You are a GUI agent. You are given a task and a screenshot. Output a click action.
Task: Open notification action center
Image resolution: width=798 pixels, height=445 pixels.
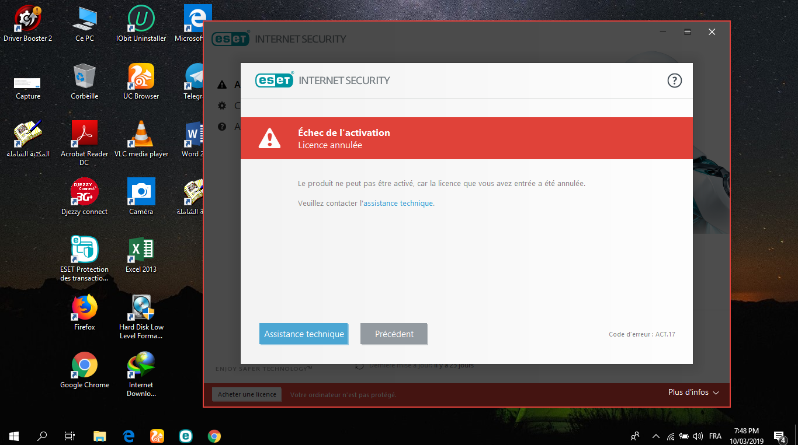click(779, 436)
